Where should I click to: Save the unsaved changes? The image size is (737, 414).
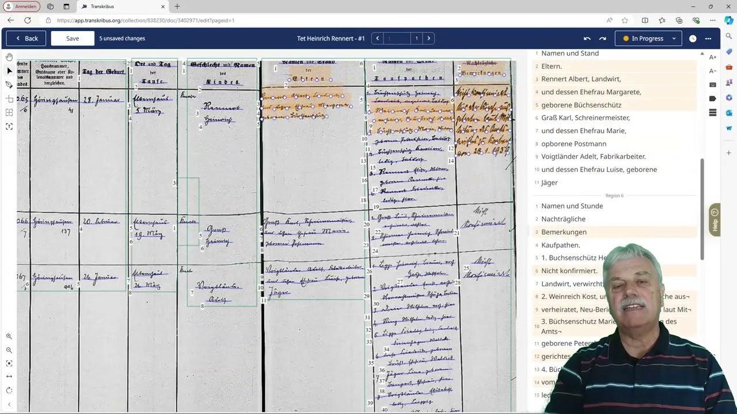[73, 39]
